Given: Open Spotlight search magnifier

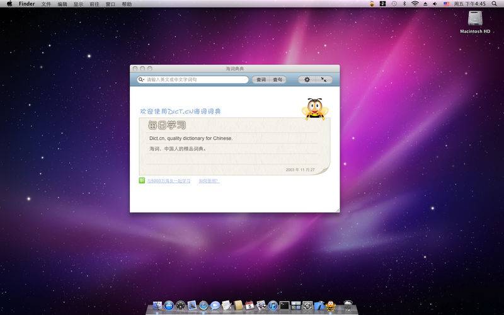Looking at the screenshot, I should [x=494, y=4].
